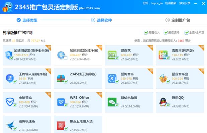The height and width of the screenshot is (133, 207).
Task: Click 100-108 积分 under 电脑管家
Action: (27, 102)
